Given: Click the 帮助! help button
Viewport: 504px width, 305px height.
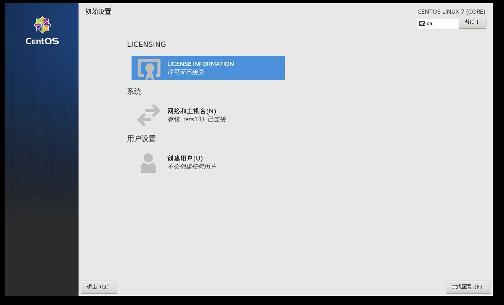Looking at the screenshot, I should tap(472, 22).
